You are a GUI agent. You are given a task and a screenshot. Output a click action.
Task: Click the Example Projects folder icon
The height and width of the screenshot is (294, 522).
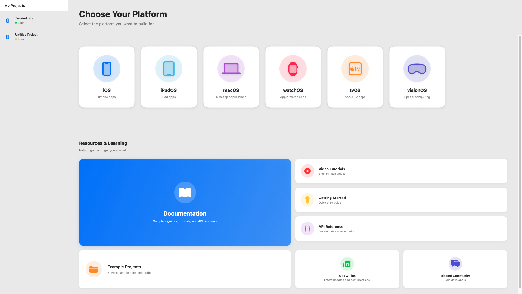coord(94,269)
